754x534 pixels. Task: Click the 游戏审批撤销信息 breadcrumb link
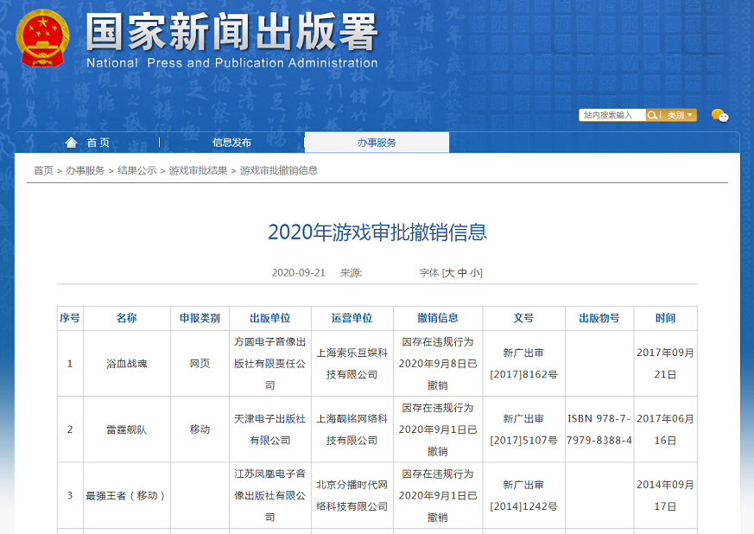[279, 170]
